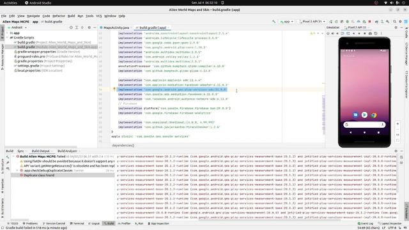Click the build.gradle breadcrumb in navigation bar
The height and width of the screenshot is (230, 409).
[52, 22]
